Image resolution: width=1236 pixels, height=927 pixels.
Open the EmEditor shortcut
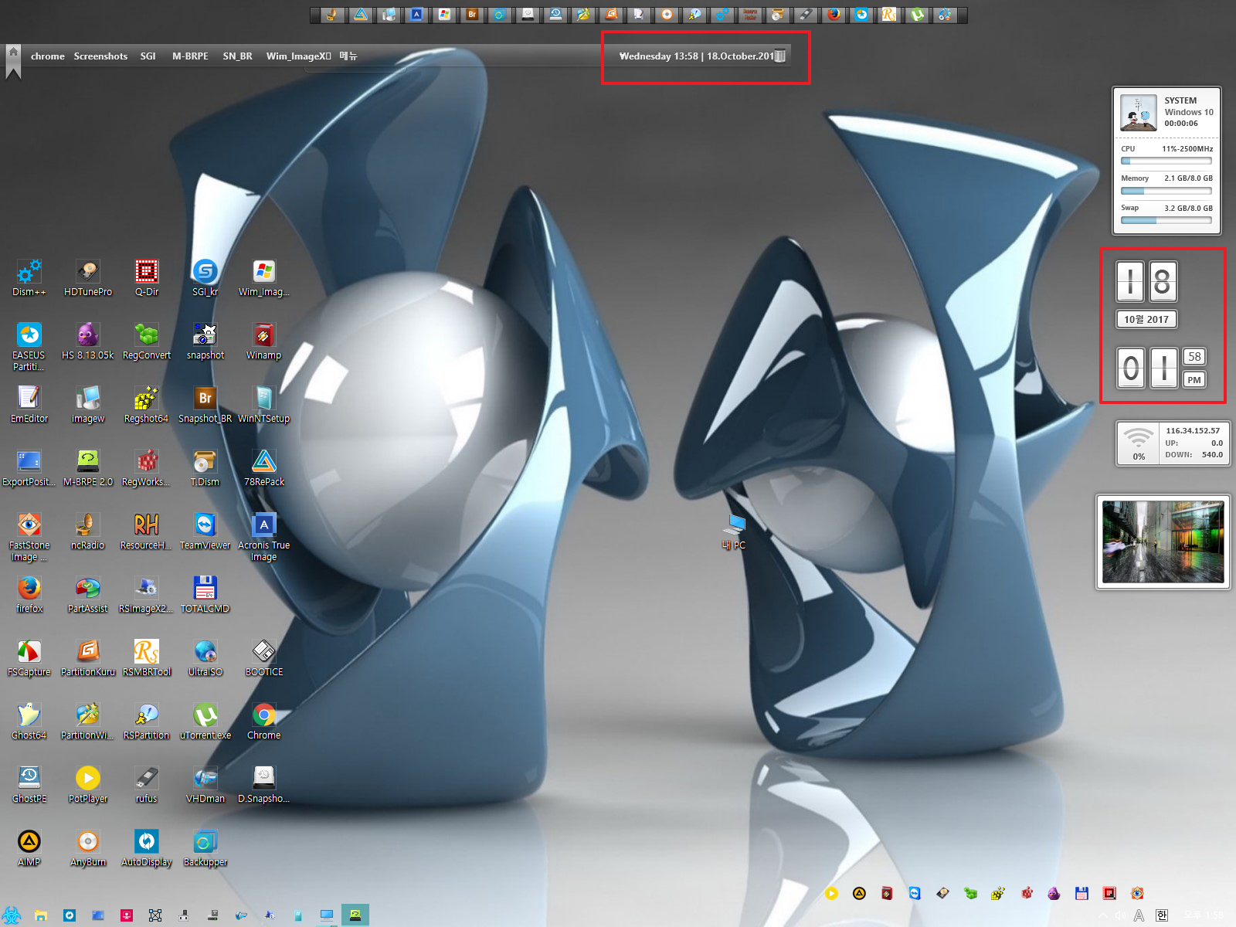click(29, 405)
